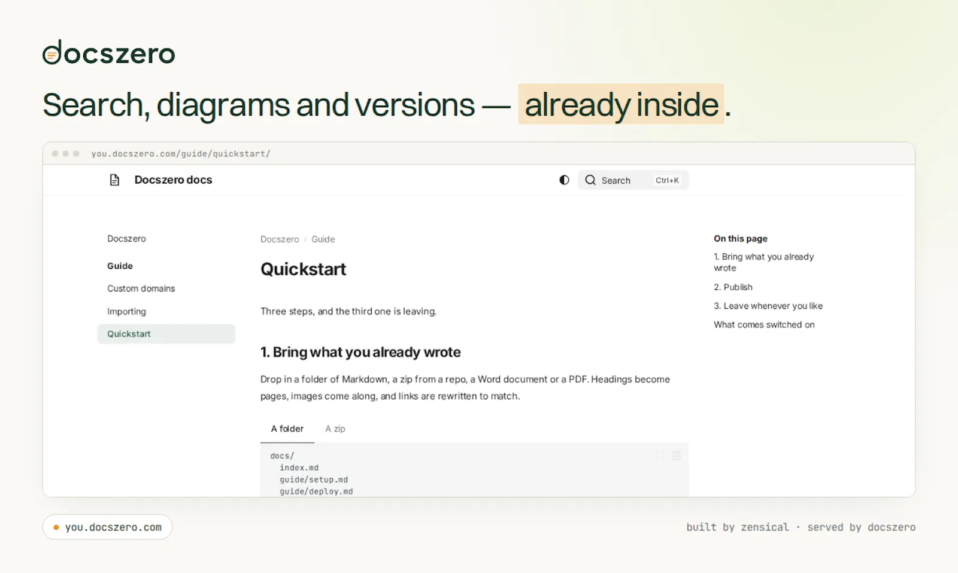Click 'index.md' in the code block
The width and height of the screenshot is (958, 573).
coord(299,468)
